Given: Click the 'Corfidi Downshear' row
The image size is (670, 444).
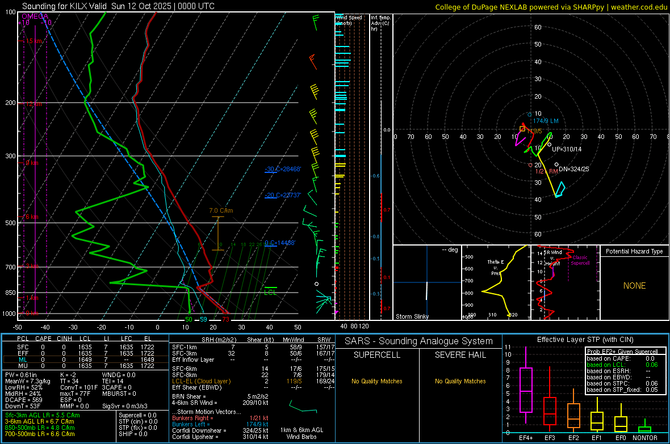Looking at the screenshot, I should tap(220, 430).
